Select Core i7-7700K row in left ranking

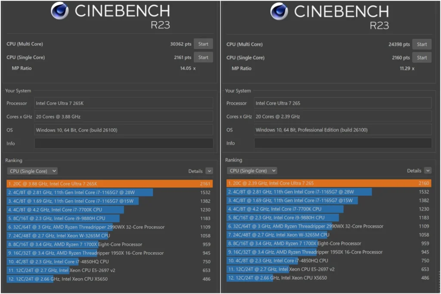pos(110,210)
